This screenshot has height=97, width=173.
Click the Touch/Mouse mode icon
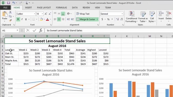(x=26, y=3)
